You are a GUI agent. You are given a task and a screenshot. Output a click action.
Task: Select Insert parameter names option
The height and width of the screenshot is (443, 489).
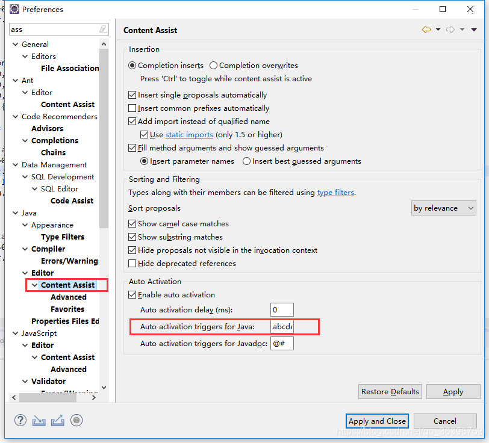(x=144, y=161)
